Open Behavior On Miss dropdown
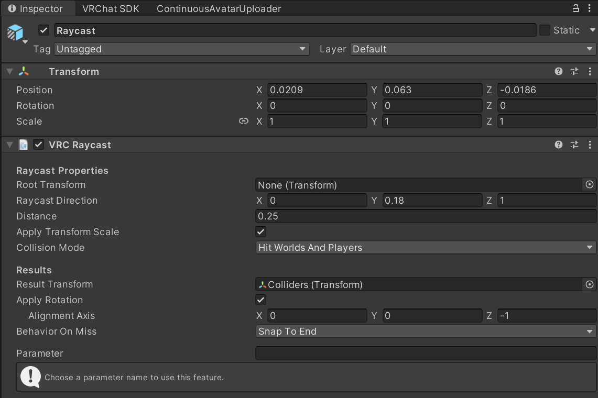 point(426,331)
